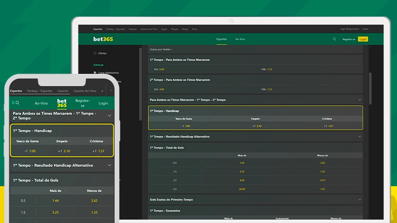Tap 'Menos de 1.5' odds 1.33 on the phone
Viewport: 397px width, 223px height.
[94, 213]
